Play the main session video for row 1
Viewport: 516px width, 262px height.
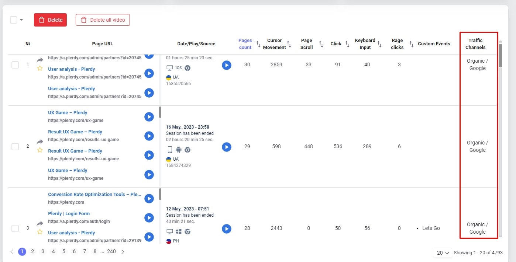pyautogui.click(x=227, y=65)
